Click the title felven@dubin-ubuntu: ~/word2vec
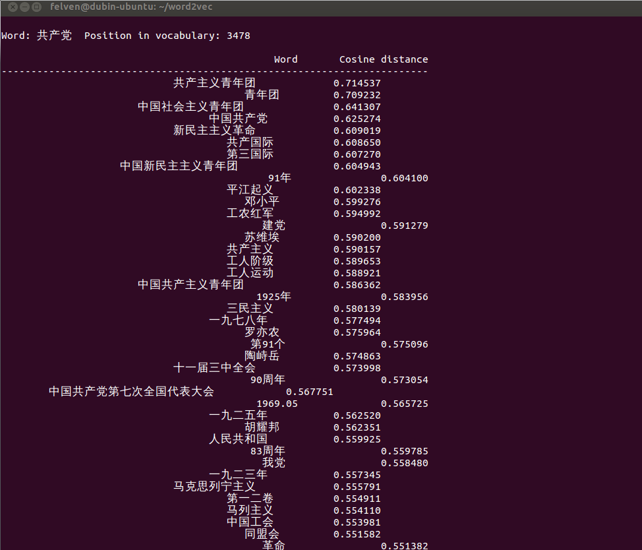642x550 pixels. click(x=131, y=7)
